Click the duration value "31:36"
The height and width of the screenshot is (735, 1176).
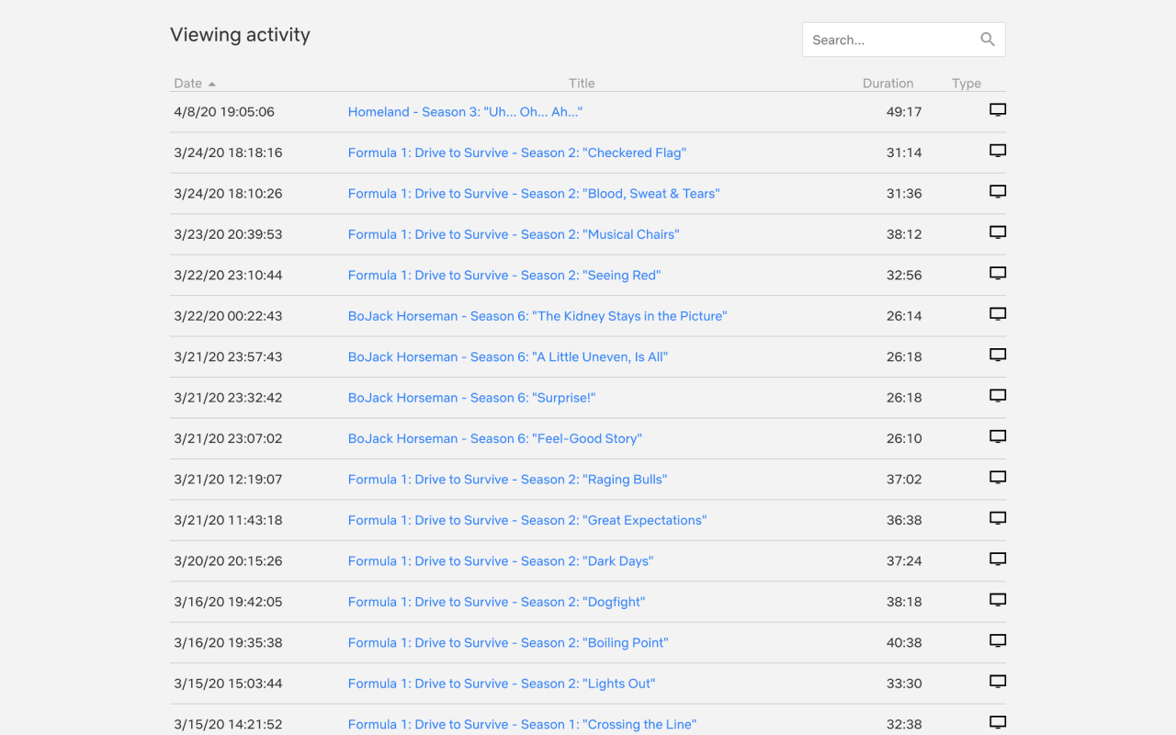[904, 194]
